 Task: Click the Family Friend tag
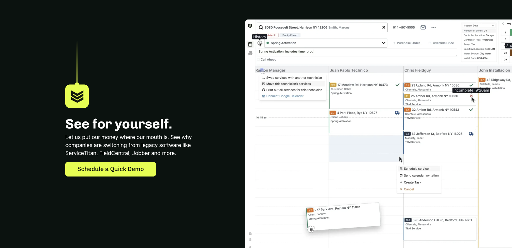(290, 35)
